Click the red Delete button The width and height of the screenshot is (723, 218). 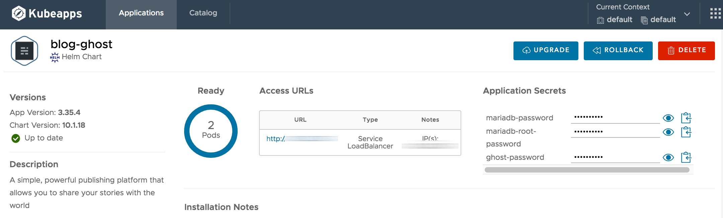click(x=686, y=50)
